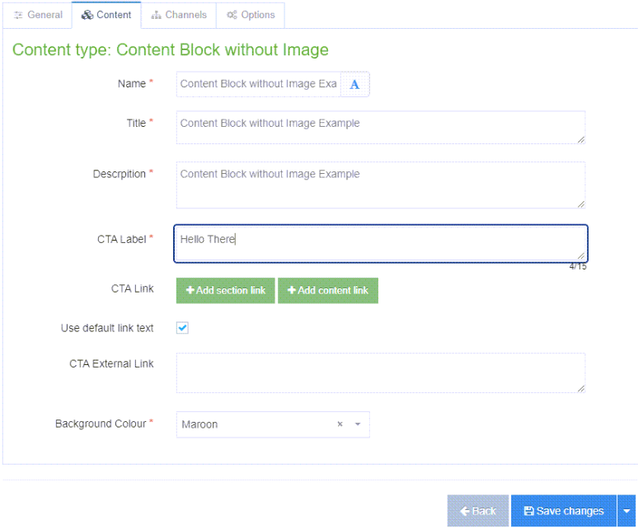Switch to the General tab
The image size is (638, 529).
[x=38, y=15]
